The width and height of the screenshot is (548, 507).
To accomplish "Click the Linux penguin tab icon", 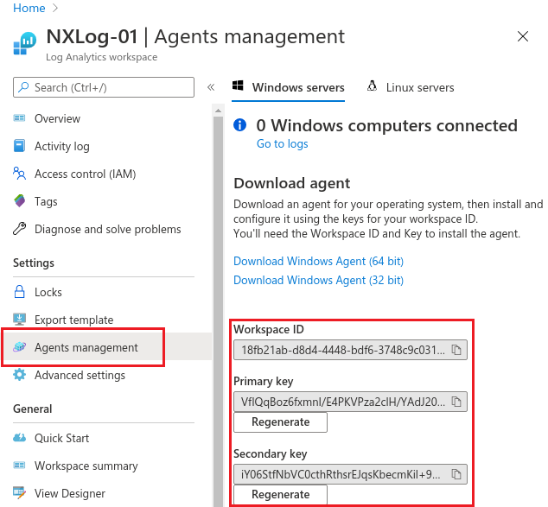I will 373,86.
